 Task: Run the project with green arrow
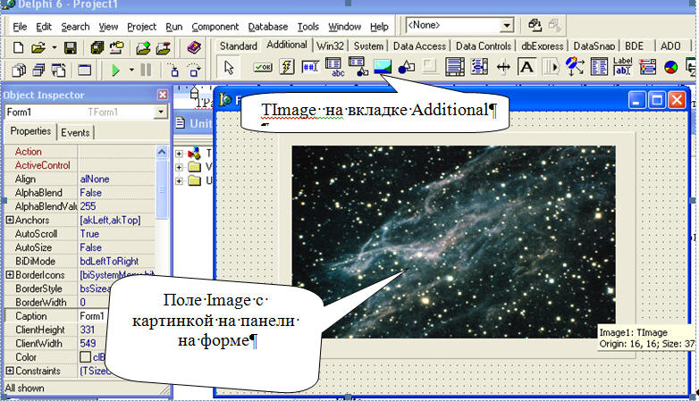tap(115, 70)
